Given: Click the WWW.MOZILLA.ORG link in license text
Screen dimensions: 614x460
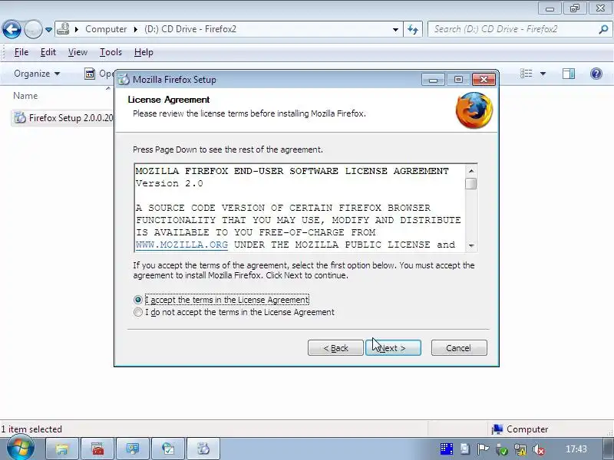Looking at the screenshot, I should click(x=182, y=245).
